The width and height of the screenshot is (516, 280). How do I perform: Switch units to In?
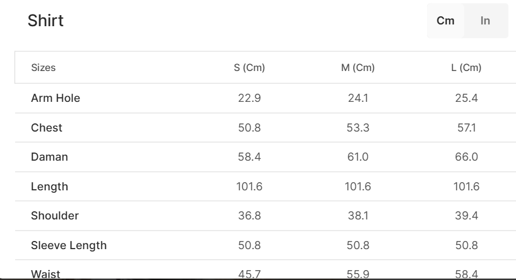(x=485, y=21)
